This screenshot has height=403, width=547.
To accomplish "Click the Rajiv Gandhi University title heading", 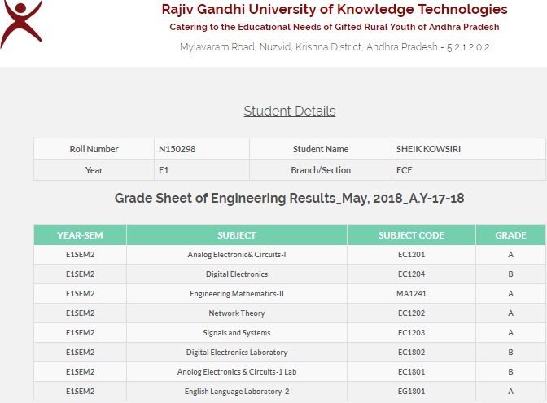I will click(x=335, y=10).
